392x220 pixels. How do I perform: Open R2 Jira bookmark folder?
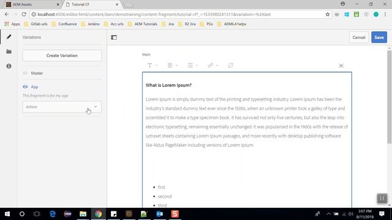click(187, 24)
